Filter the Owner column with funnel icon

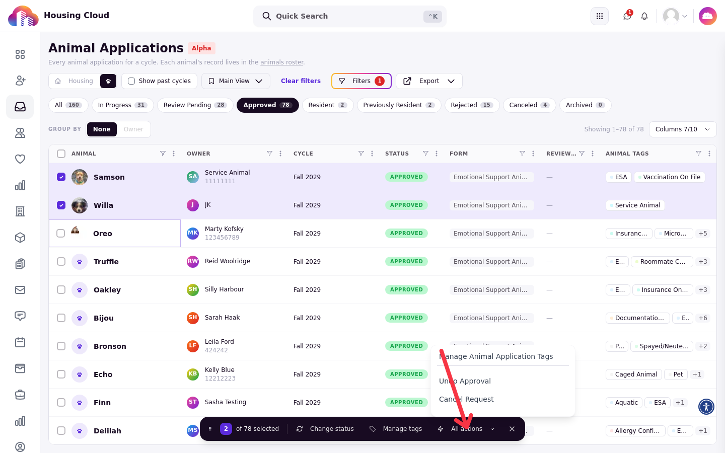(x=269, y=154)
